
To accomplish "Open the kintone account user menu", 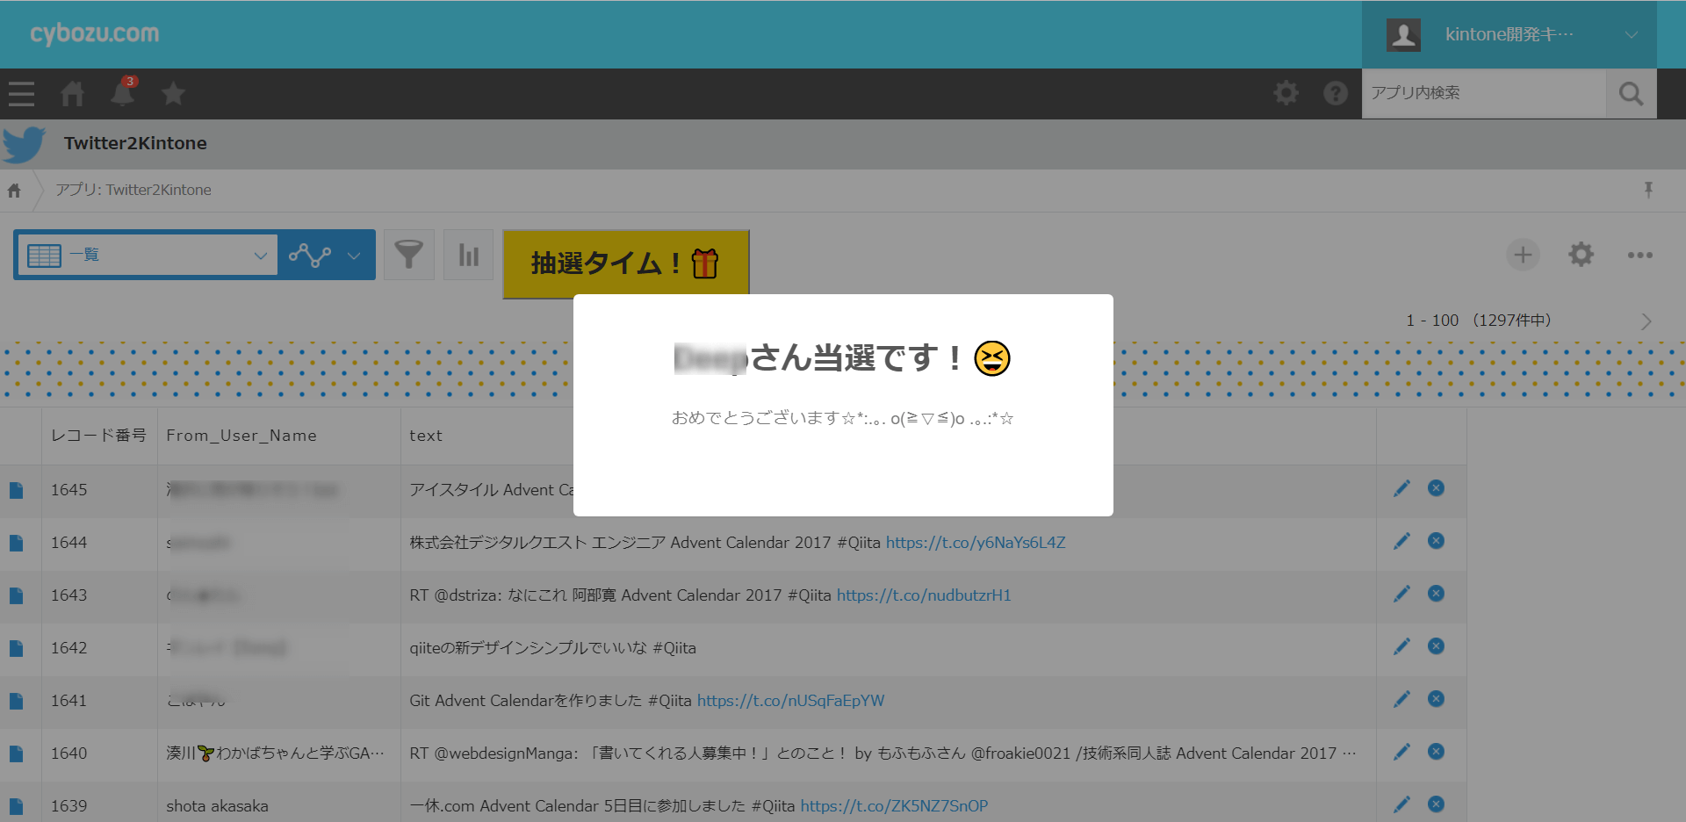I will [1509, 34].
